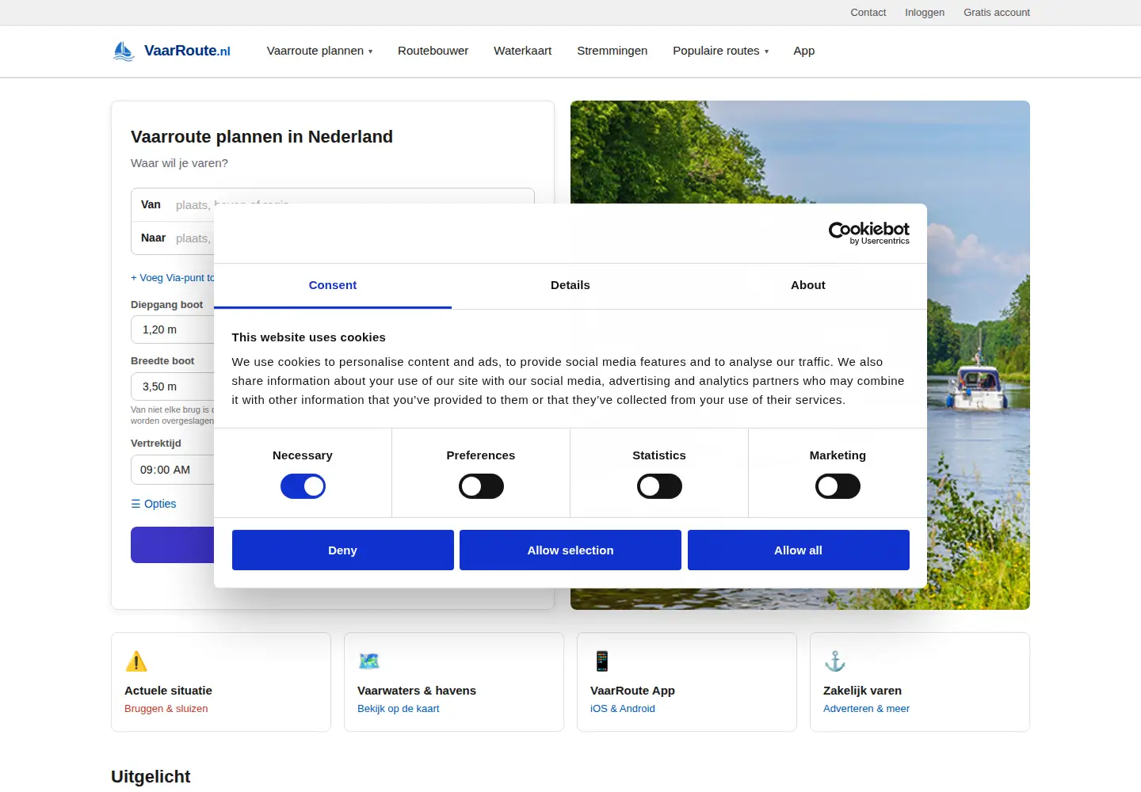The height and width of the screenshot is (792, 1141).
Task: Enable the Statistics cookies switch
Action: coord(659,486)
